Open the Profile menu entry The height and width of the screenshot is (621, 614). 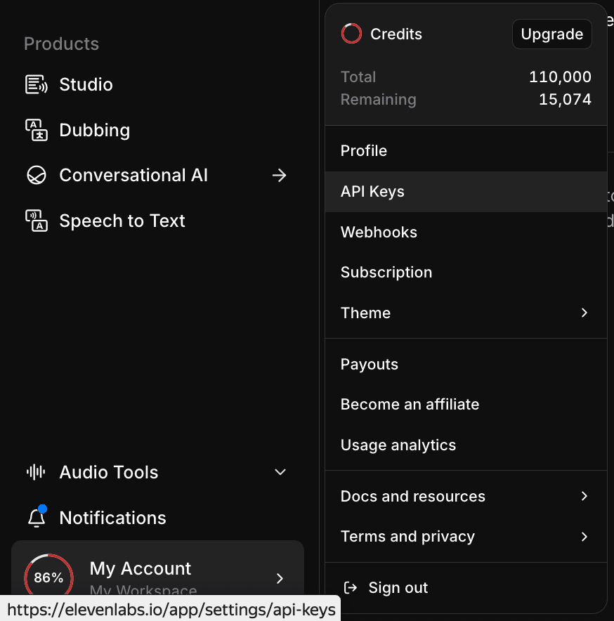[x=364, y=151]
